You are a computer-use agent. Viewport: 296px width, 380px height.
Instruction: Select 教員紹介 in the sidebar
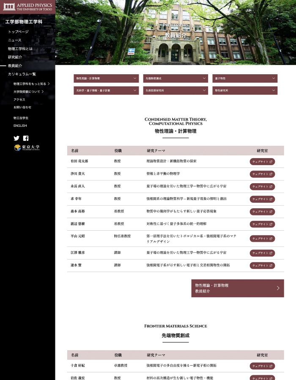click(15, 66)
